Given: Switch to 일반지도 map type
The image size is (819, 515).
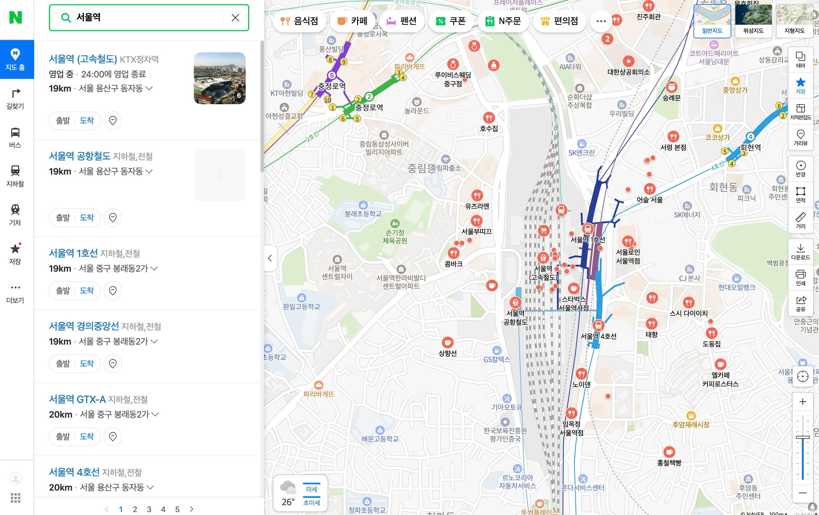Looking at the screenshot, I should click(x=712, y=21).
